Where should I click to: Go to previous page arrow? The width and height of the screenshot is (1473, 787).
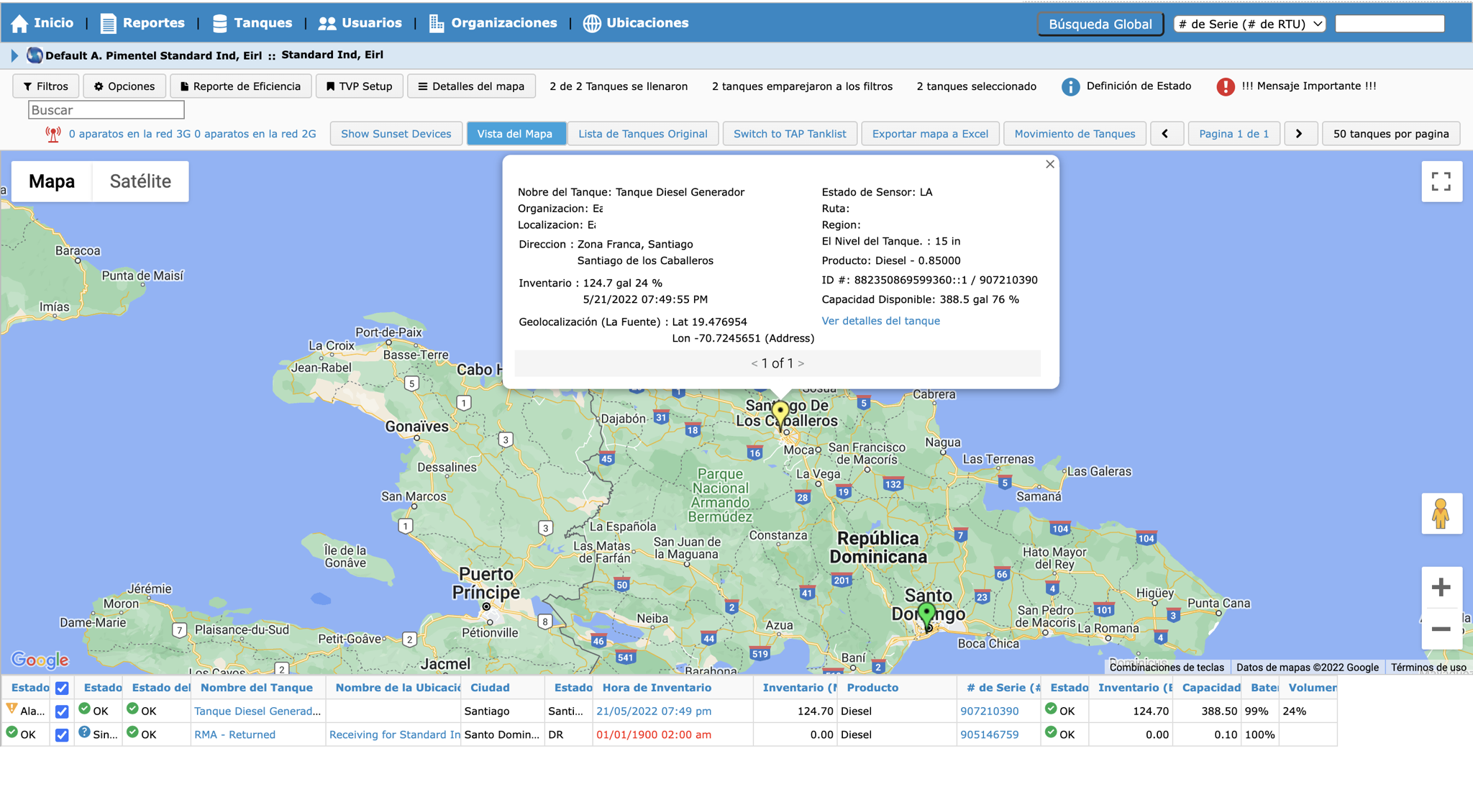(x=1166, y=134)
